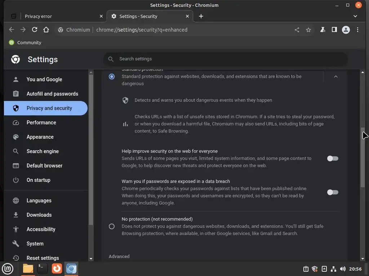Click the main page scrollbar thumb
This screenshot has height=276, width=369.
(363, 157)
